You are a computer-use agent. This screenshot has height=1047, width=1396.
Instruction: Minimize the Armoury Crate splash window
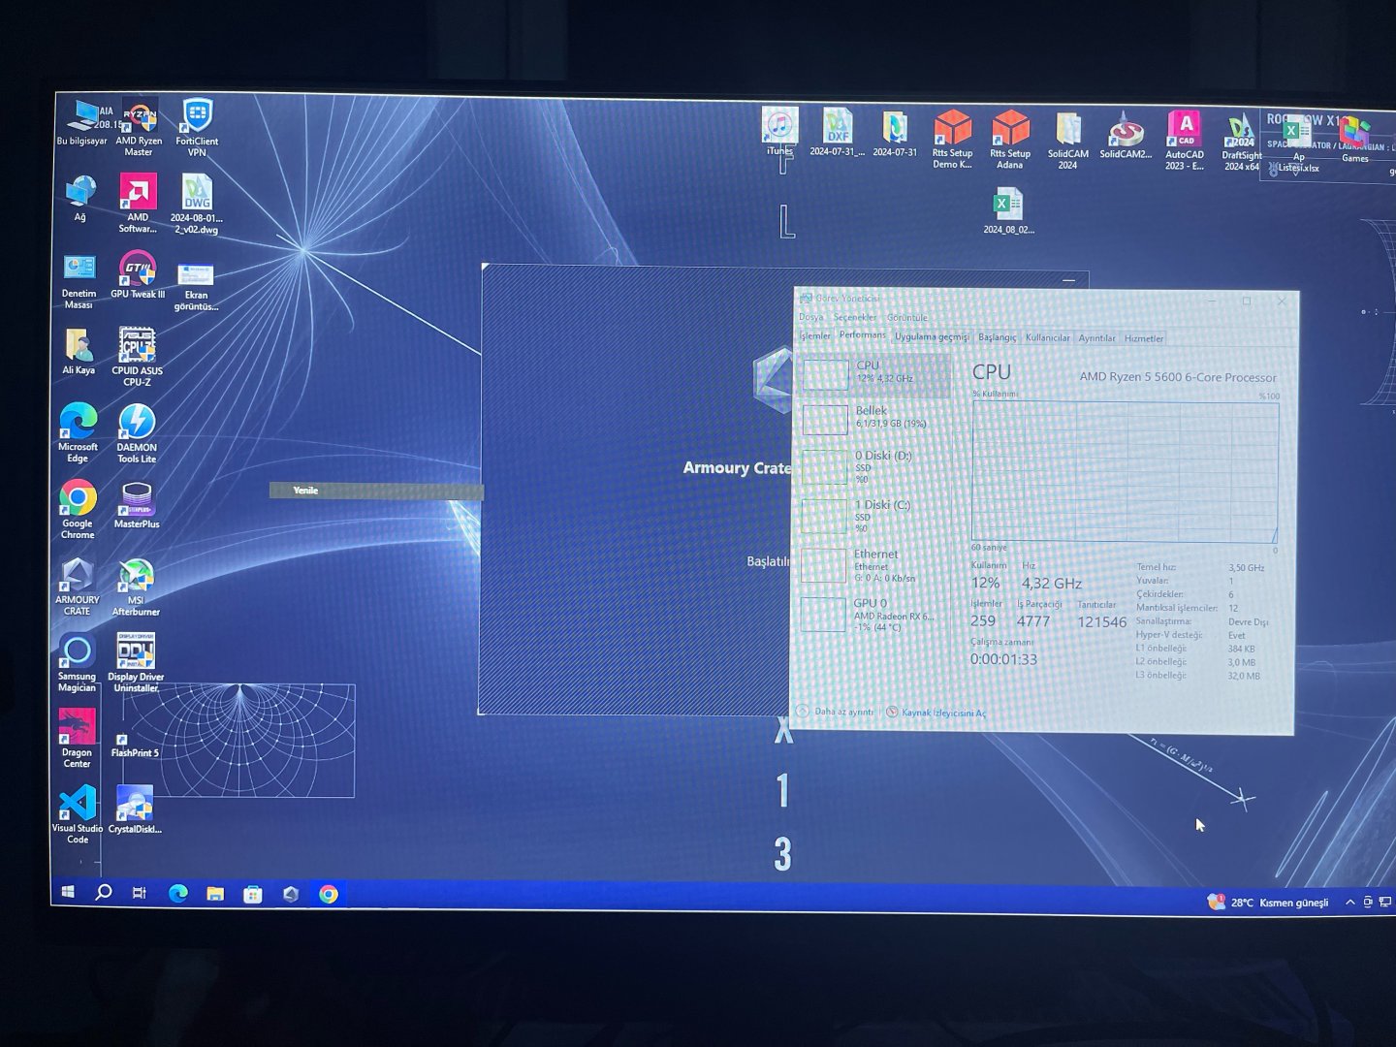[1068, 280]
